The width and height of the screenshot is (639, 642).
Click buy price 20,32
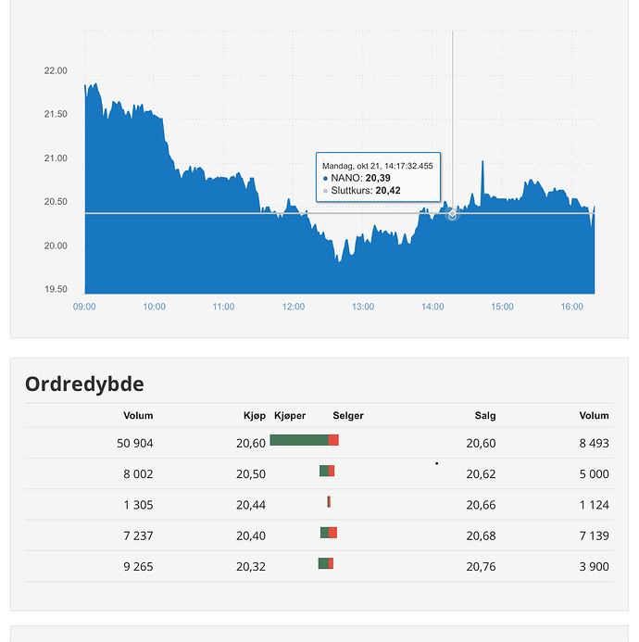(251, 567)
